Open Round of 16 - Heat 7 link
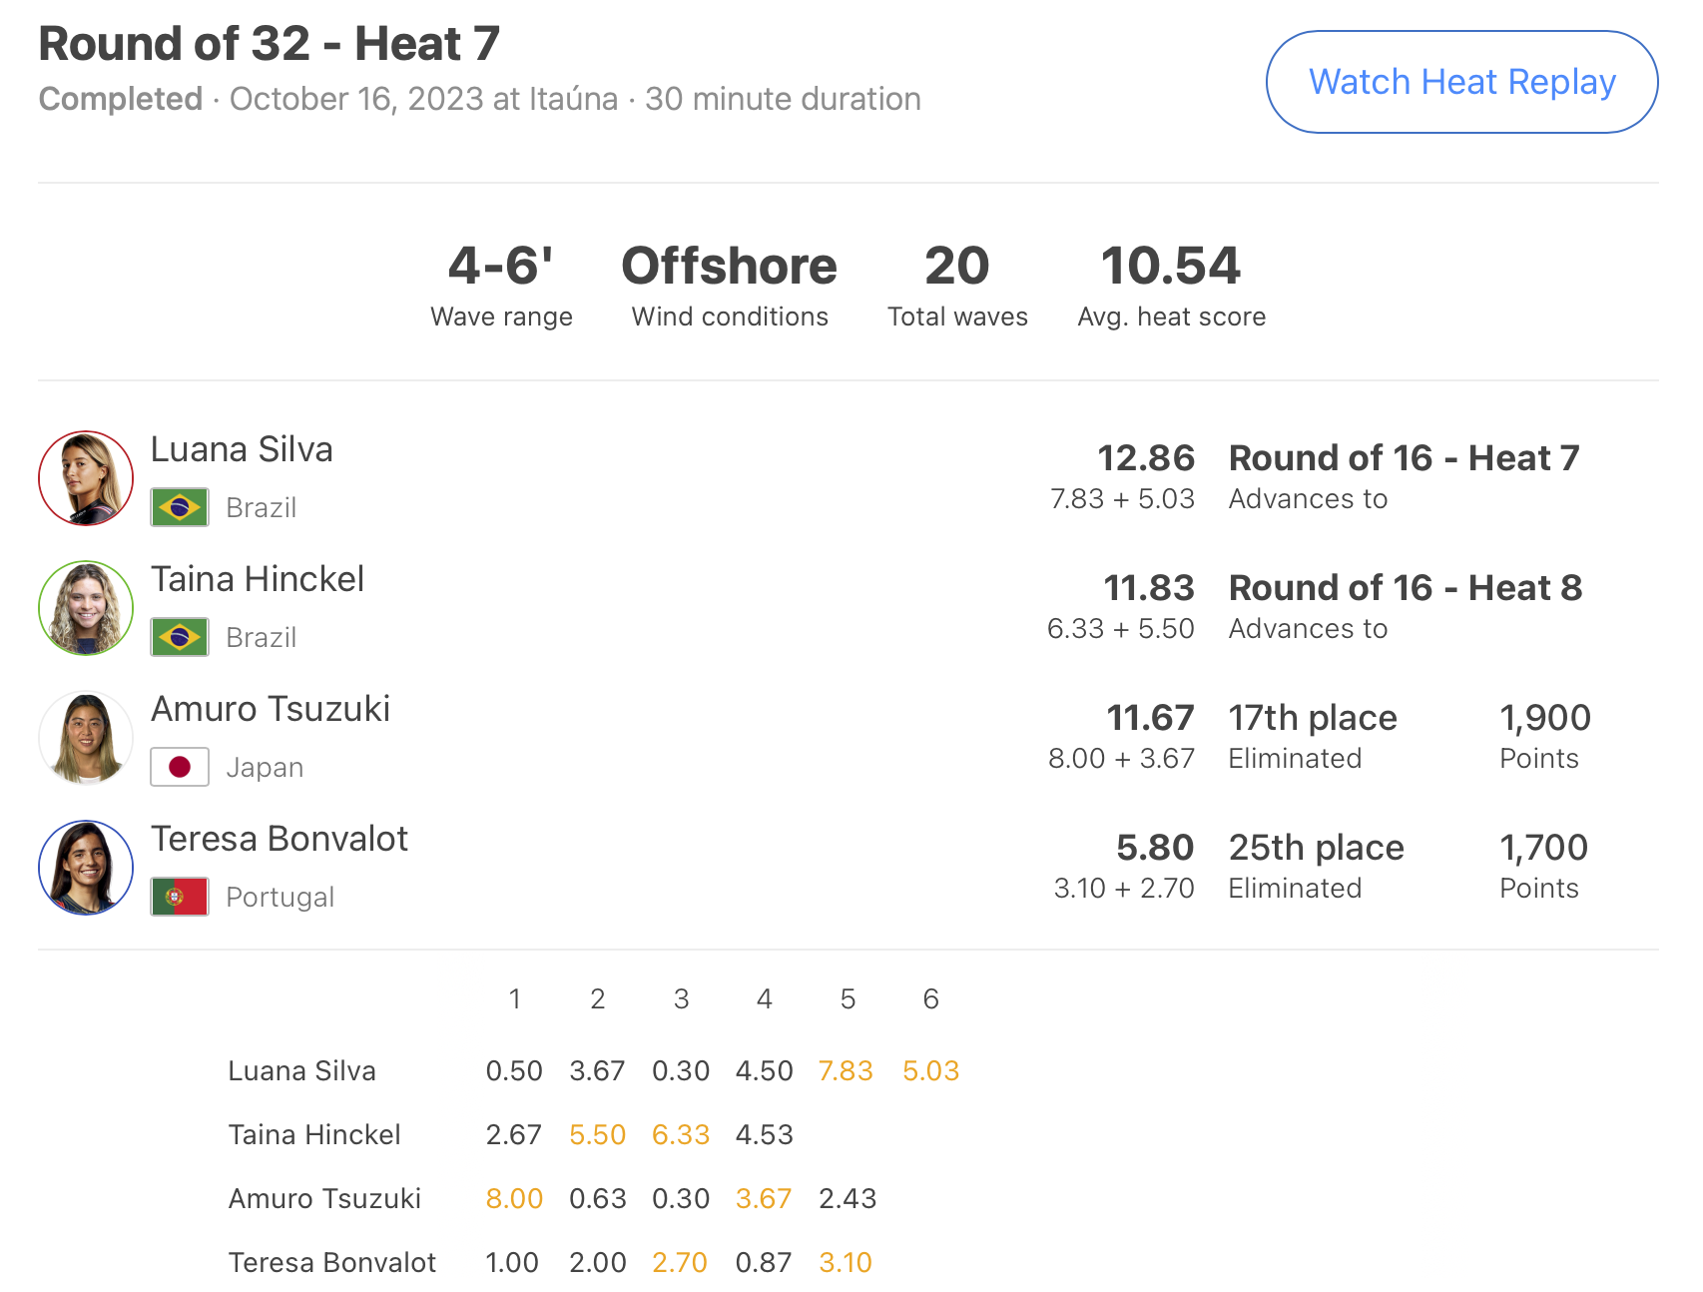This screenshot has height=1292, width=1703. (1404, 458)
